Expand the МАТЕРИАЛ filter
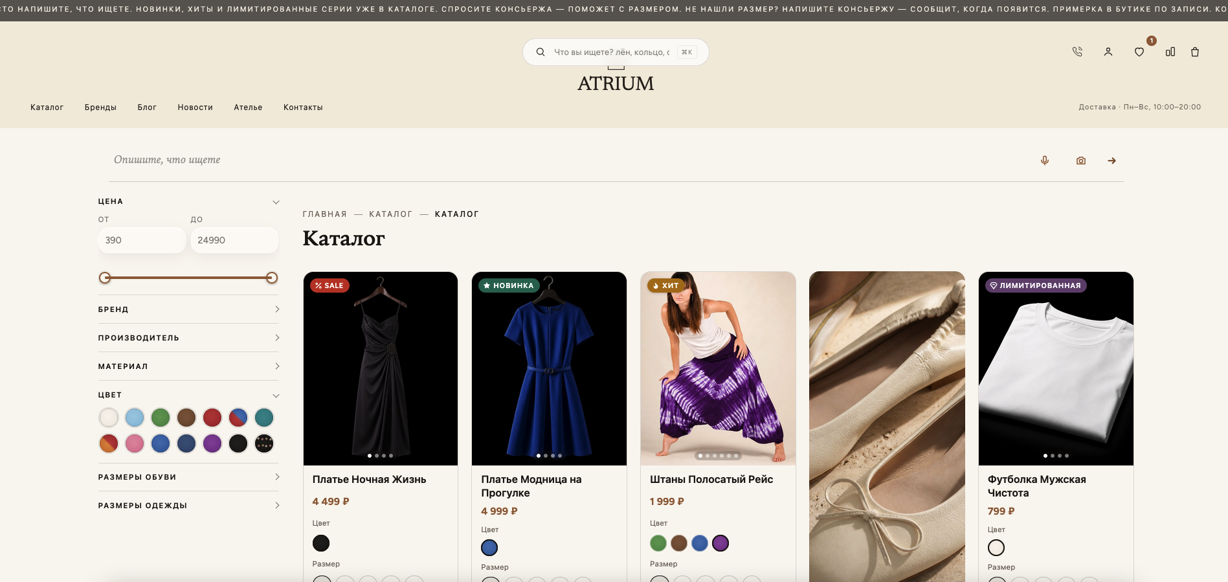Viewport: 1228px width, 582px height. tap(188, 366)
